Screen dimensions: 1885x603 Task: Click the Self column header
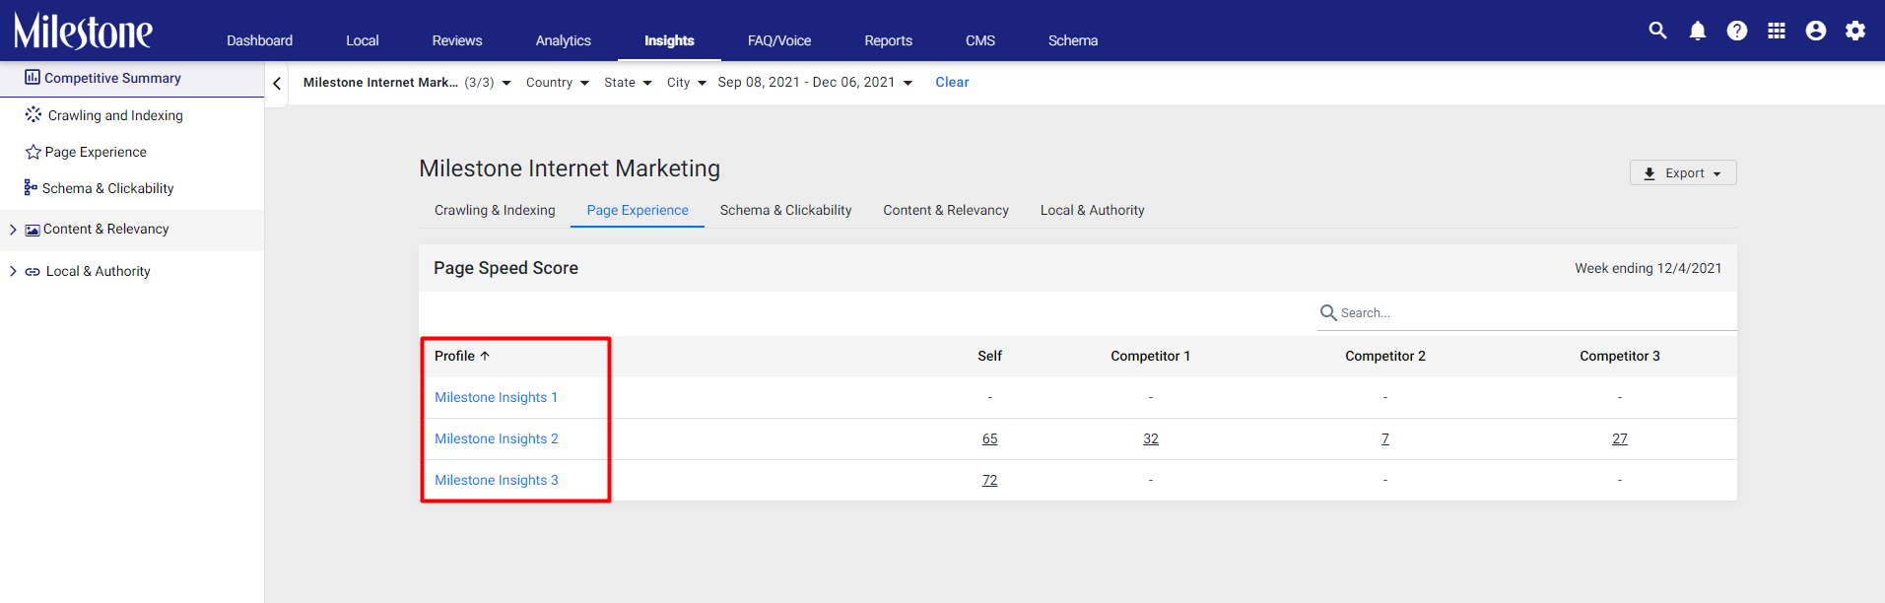989,356
